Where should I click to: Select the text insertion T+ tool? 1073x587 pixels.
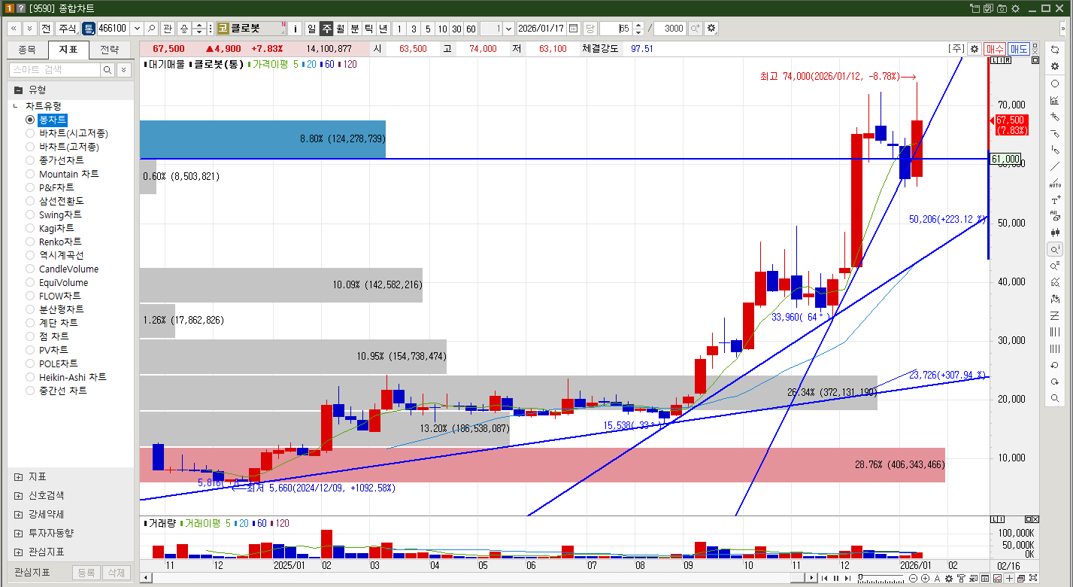click(x=1055, y=199)
